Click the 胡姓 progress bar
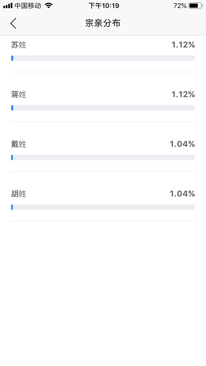This screenshot has width=206, height=366. [103, 207]
